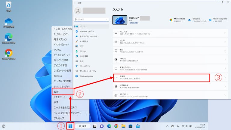Viewport: 231px width, 130px height.
Task: Expand the 近距離共有 row chevron
Action: (225, 86)
